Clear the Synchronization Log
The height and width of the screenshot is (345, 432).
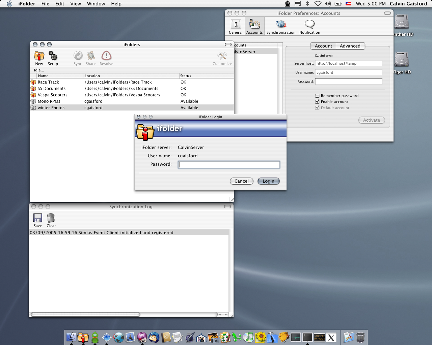pos(51,220)
